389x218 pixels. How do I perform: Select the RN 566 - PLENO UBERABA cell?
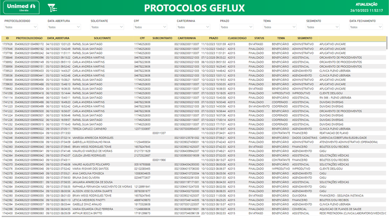pos(335,98)
